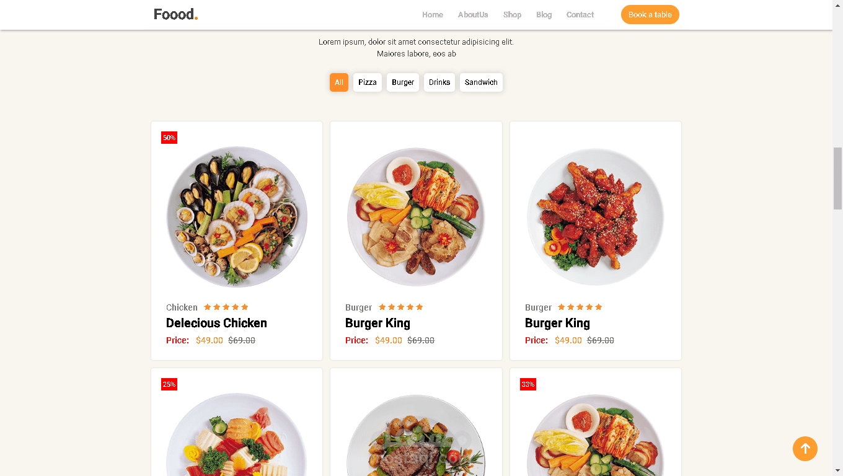Click the Book a table button
This screenshot has width=843, height=476.
click(x=650, y=15)
